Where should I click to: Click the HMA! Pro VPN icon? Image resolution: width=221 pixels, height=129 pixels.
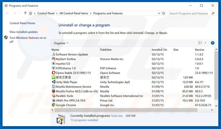click(53, 100)
